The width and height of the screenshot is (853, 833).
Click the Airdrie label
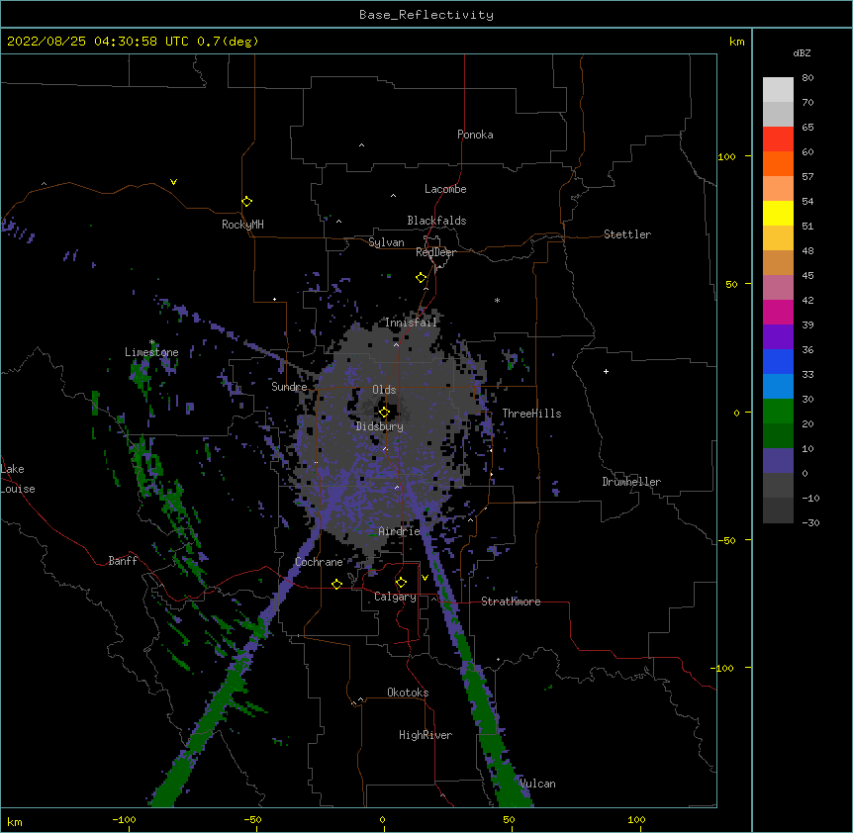point(399,531)
